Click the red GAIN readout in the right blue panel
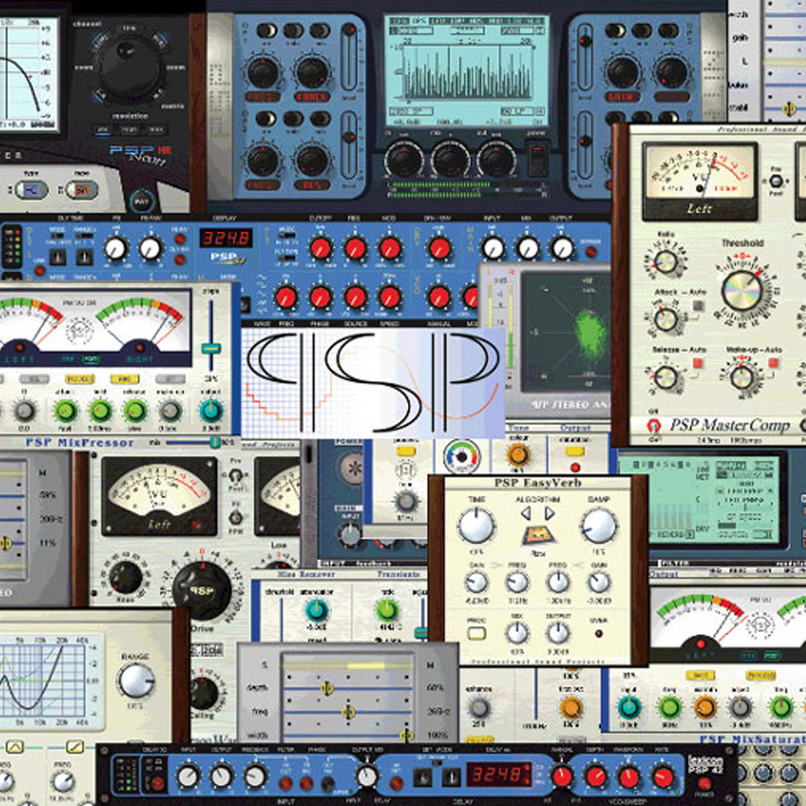806x806 pixels. 622,97
